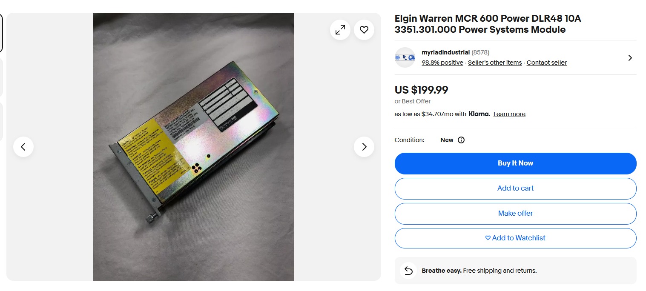This screenshot has height=291, width=646.
Task: View Seller's other items
Action: coord(495,63)
